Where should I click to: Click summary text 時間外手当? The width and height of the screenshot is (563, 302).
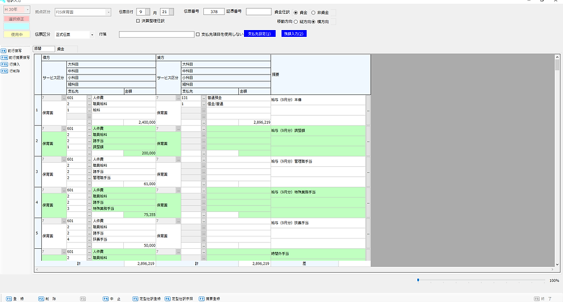pyautogui.click(x=280, y=253)
